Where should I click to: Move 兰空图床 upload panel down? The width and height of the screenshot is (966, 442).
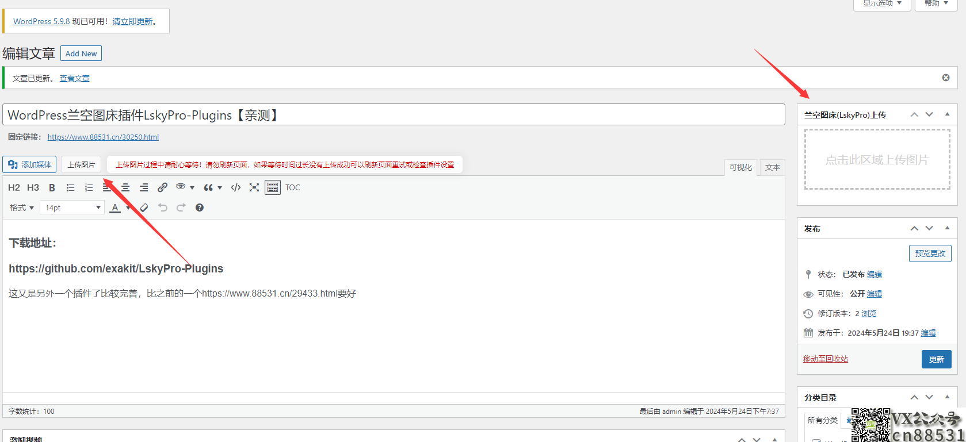pyautogui.click(x=929, y=114)
